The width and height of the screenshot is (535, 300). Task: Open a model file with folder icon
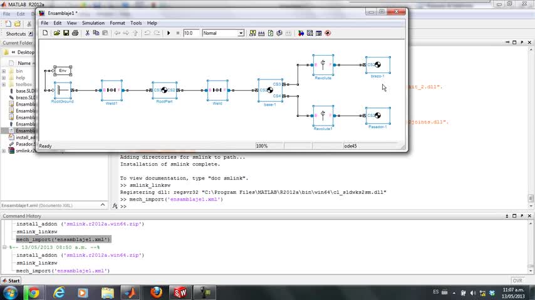pyautogui.click(x=56, y=33)
